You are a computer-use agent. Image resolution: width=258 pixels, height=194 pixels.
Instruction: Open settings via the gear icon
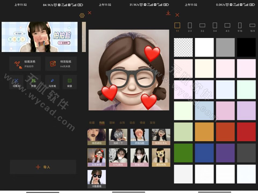tap(82, 15)
